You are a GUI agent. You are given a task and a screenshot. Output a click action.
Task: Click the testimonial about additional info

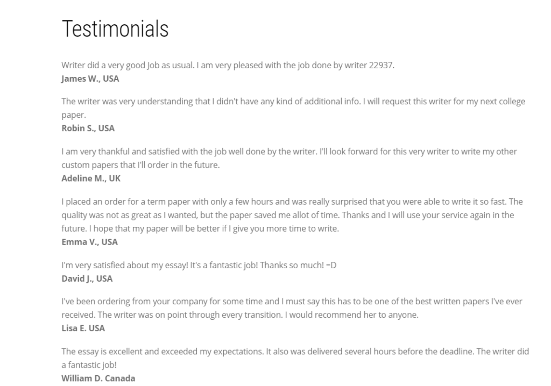coord(293,108)
